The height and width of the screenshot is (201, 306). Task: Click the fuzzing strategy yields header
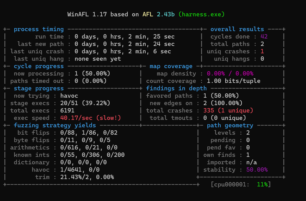[55, 125]
